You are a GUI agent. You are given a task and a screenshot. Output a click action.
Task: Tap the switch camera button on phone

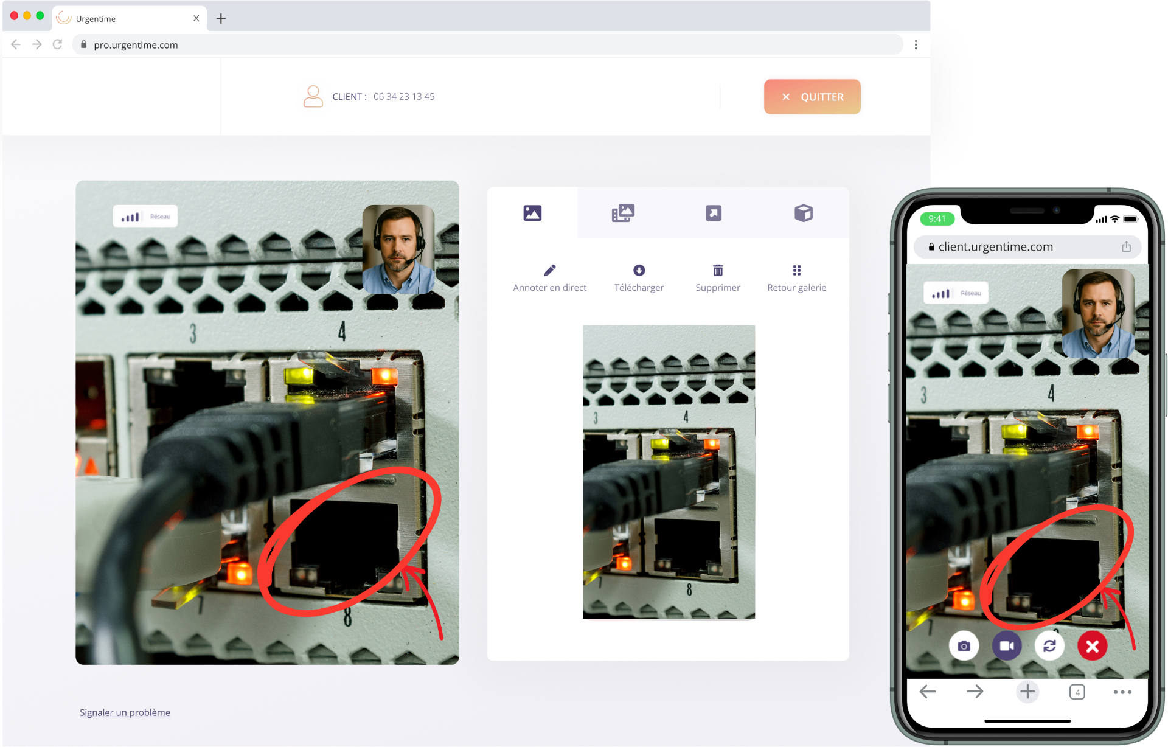[1049, 646]
